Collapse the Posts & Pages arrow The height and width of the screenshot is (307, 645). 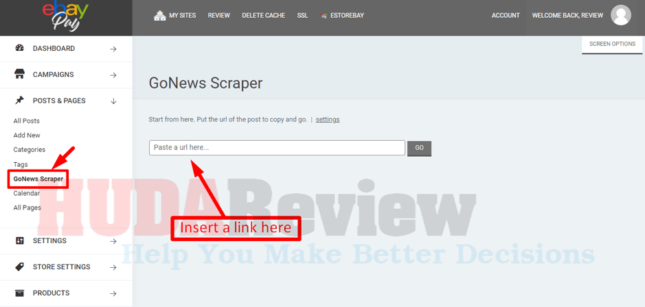click(113, 101)
